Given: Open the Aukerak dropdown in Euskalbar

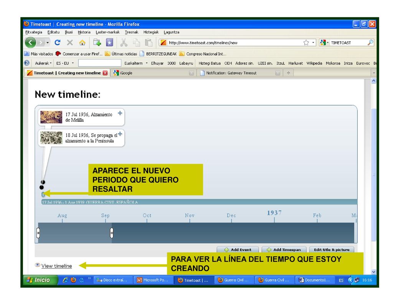Looking at the screenshot, I should [43, 63].
